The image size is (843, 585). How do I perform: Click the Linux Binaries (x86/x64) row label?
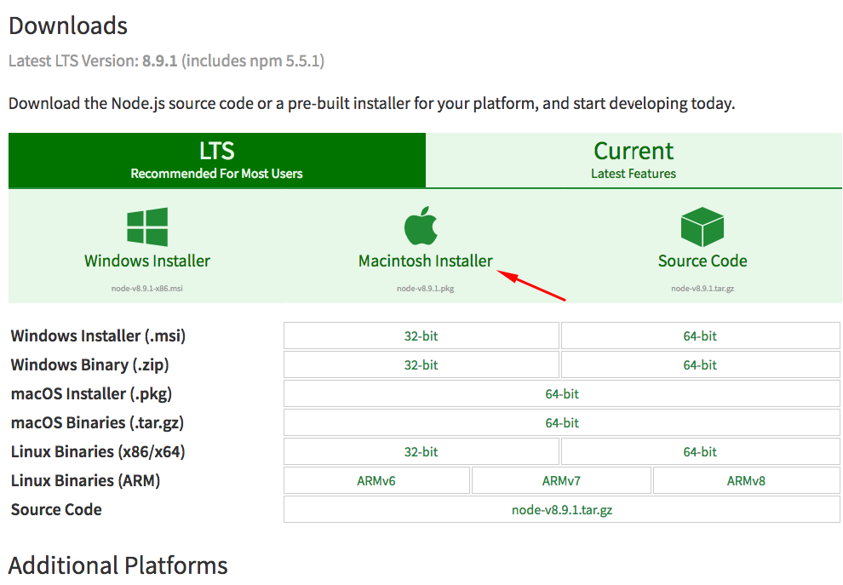click(98, 451)
